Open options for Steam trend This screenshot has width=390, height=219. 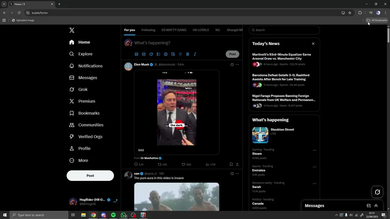(314, 150)
